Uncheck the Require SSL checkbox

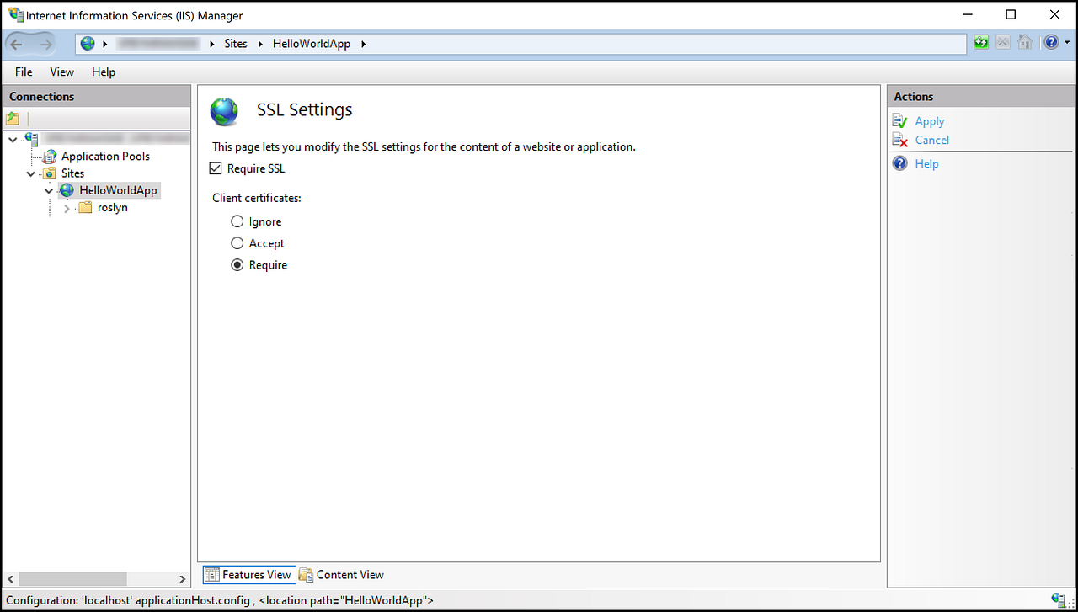[216, 168]
